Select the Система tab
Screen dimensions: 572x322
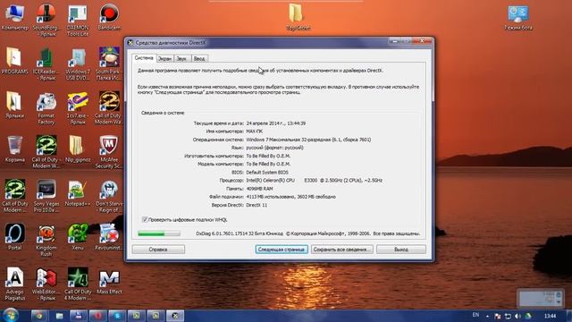click(144, 57)
